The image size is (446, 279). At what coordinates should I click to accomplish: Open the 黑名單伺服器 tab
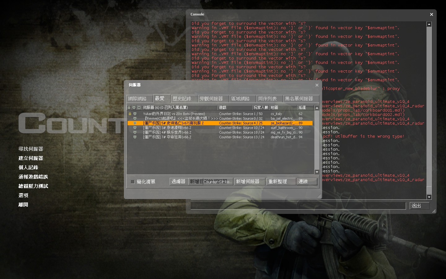click(301, 99)
